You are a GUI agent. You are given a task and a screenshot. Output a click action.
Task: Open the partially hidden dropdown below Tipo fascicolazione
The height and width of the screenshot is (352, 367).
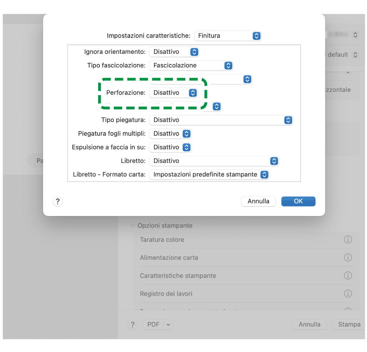coord(247,79)
